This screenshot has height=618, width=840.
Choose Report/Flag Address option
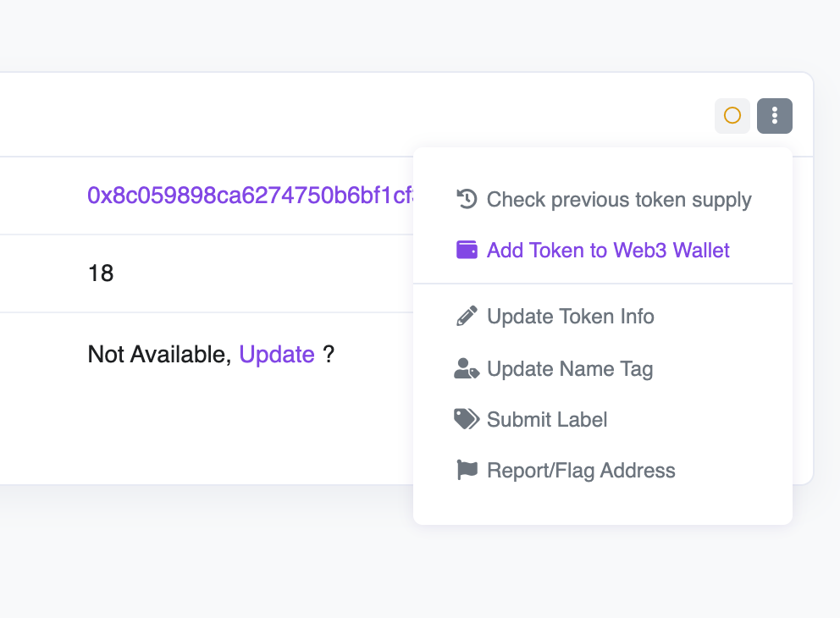[x=581, y=471]
